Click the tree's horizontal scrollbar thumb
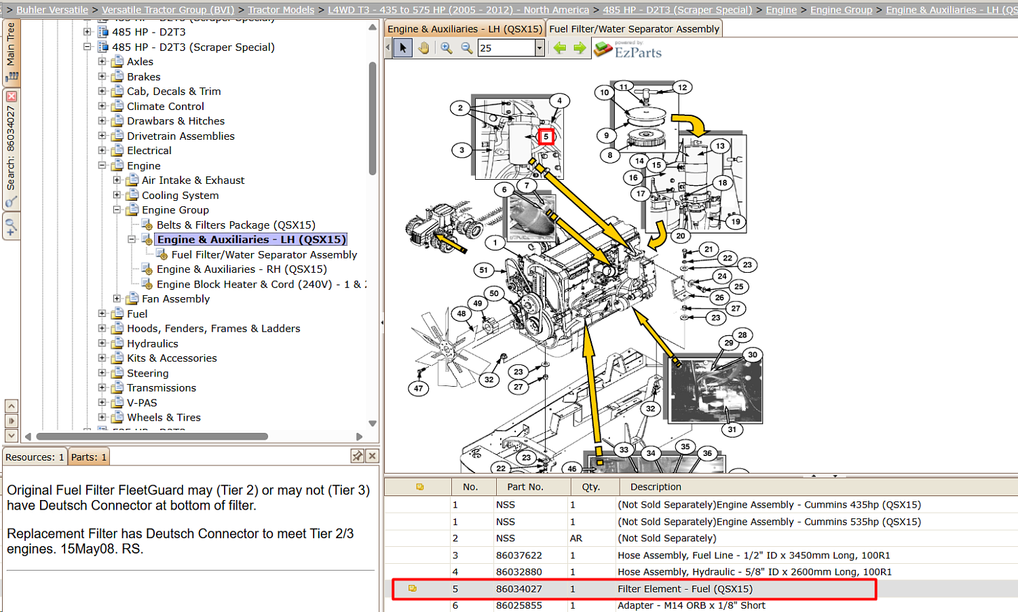Image resolution: width=1018 pixels, height=612 pixels. click(152, 436)
